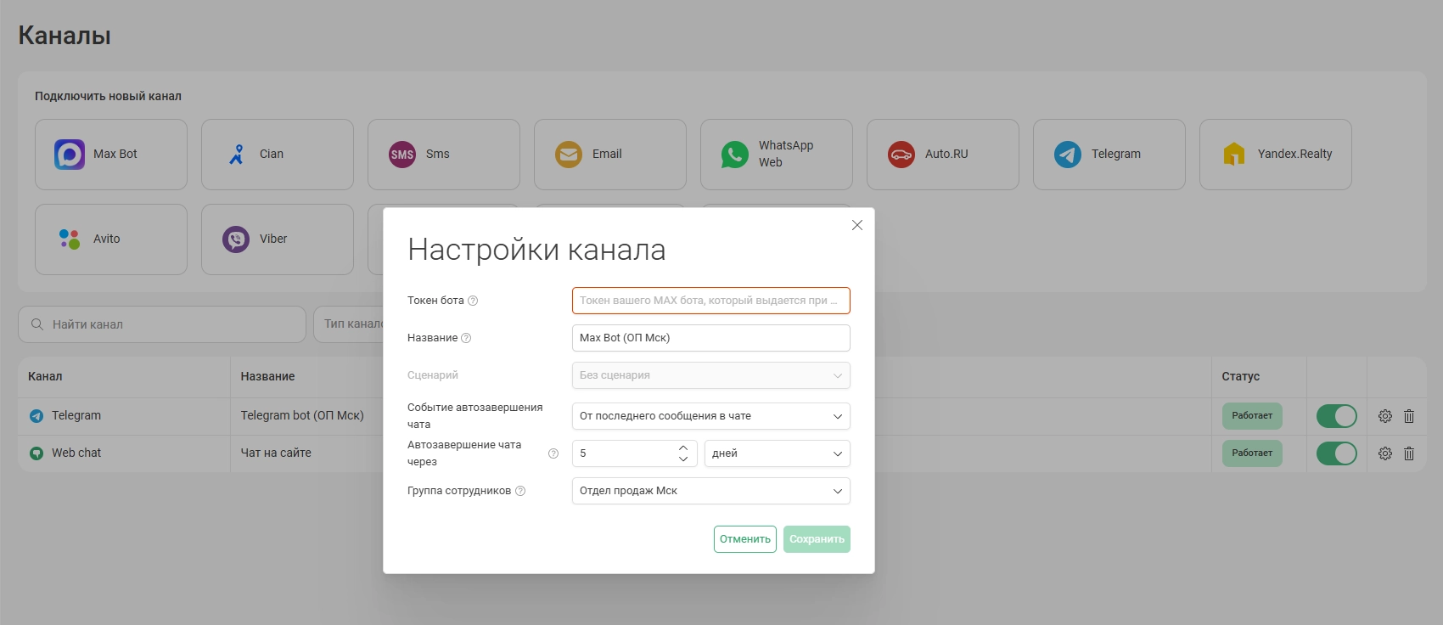
Task: Select the Yandex.Realty house icon
Action: pyautogui.click(x=1234, y=155)
